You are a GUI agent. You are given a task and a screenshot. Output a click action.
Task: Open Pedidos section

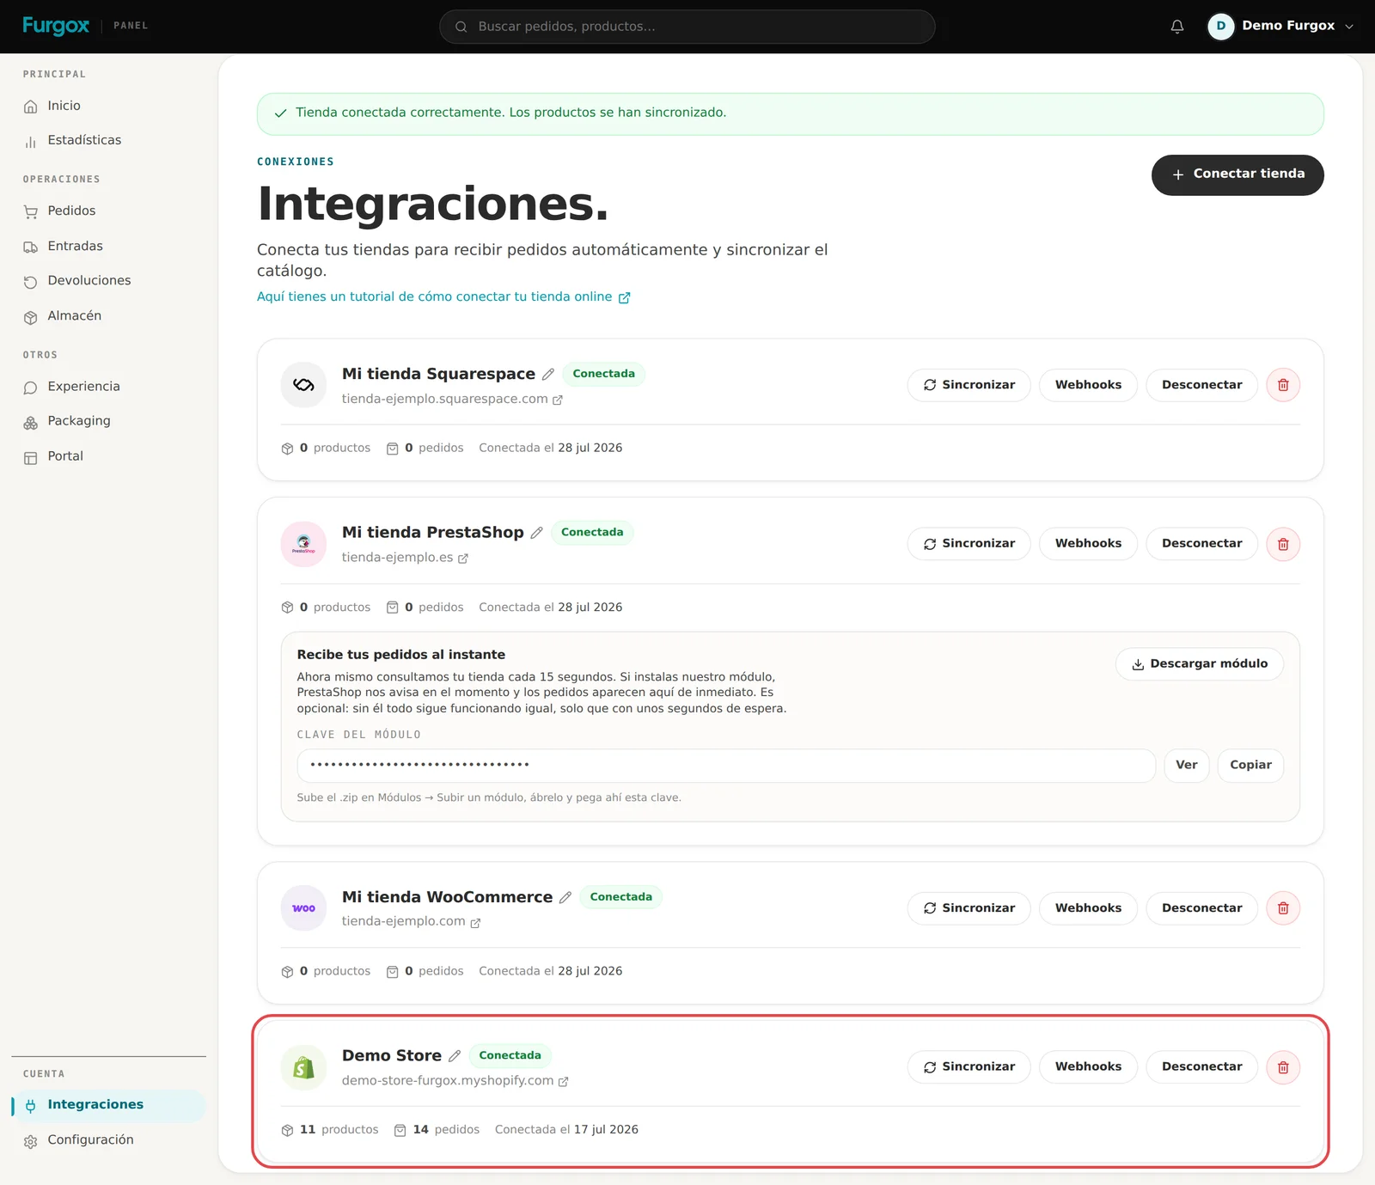click(109, 211)
